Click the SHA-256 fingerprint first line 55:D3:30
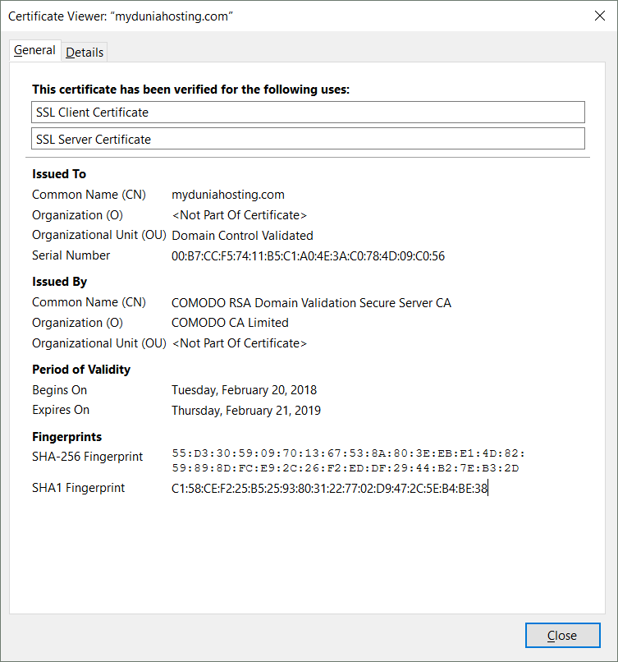618x662 pixels. click(349, 453)
